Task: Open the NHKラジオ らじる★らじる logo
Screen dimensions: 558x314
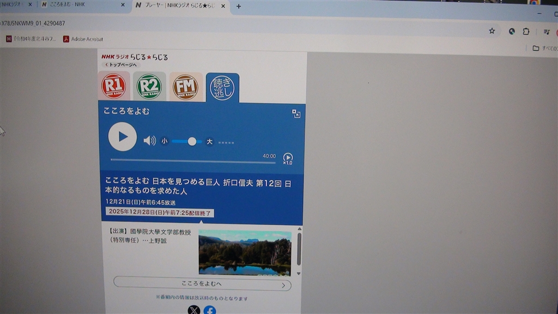Action: [135, 57]
